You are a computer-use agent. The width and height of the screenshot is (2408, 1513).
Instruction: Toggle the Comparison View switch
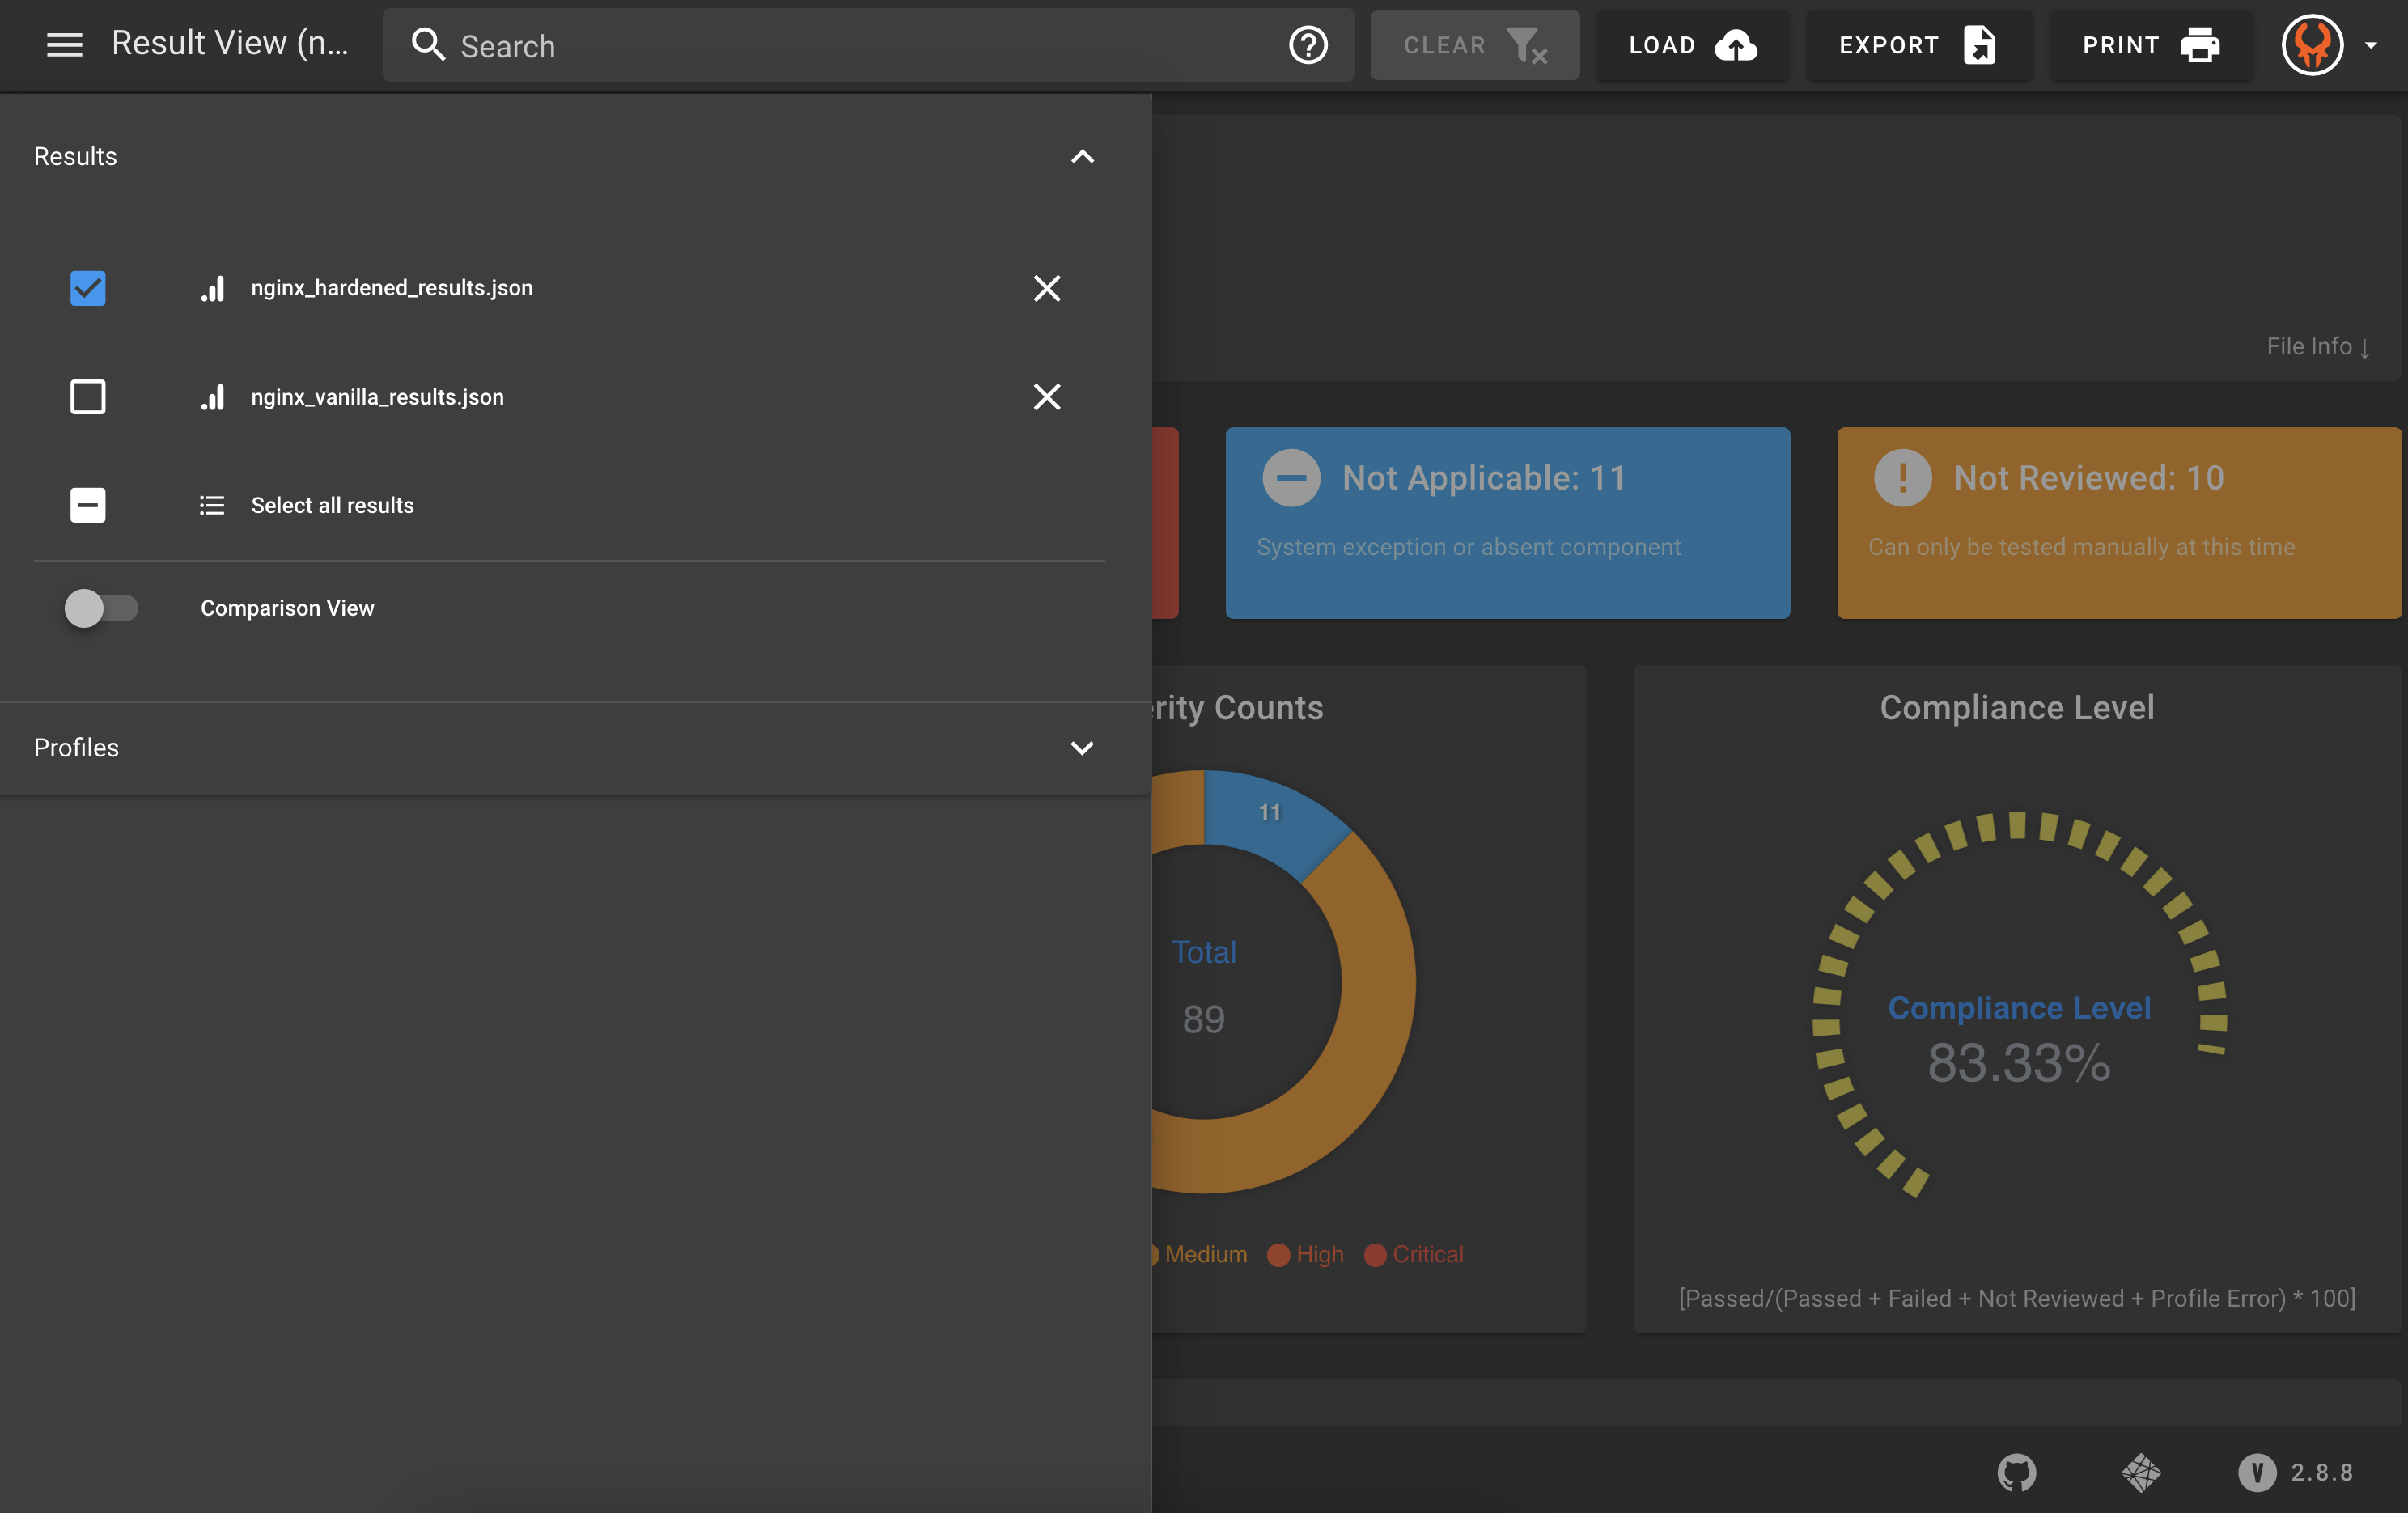(100, 608)
